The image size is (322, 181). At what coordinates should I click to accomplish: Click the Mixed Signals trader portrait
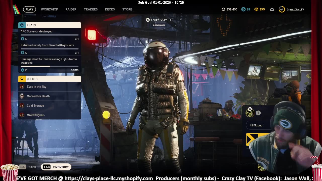point(22,115)
